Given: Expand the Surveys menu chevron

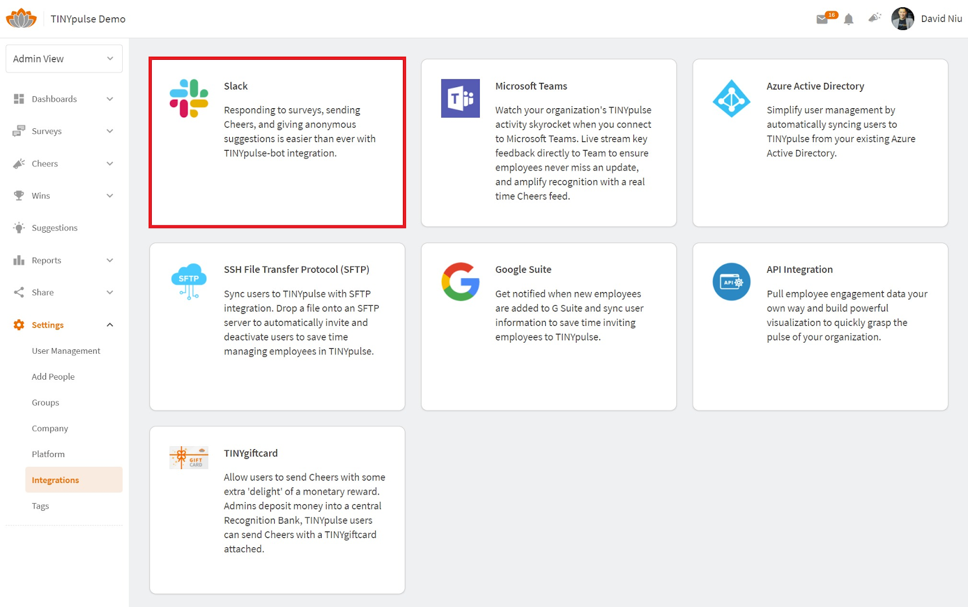Looking at the screenshot, I should click(110, 131).
